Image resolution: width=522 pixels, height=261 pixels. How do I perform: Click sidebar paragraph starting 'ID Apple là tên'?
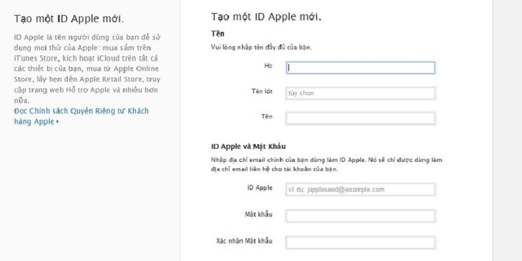[x=87, y=69]
